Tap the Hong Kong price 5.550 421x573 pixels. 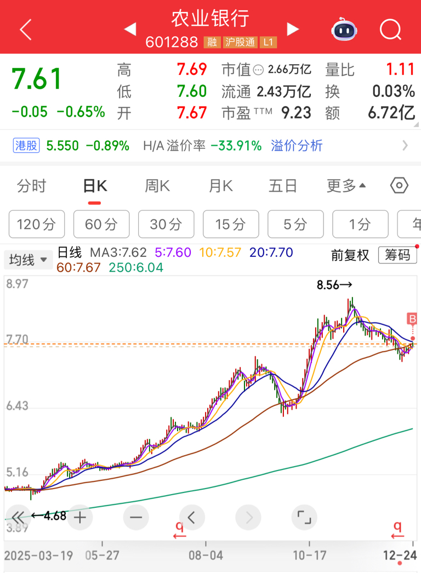(x=62, y=146)
